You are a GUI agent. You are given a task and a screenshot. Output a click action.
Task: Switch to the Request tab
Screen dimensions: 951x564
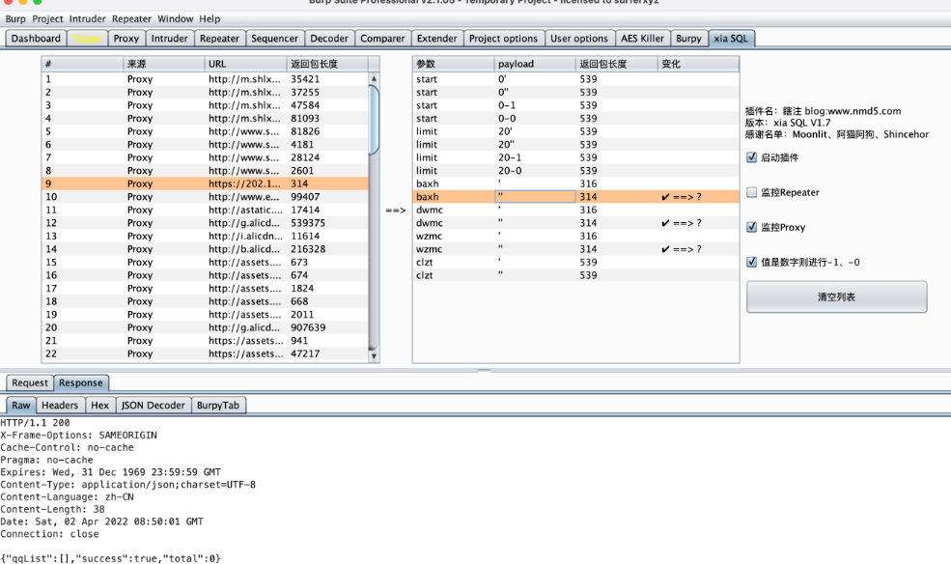click(x=30, y=382)
